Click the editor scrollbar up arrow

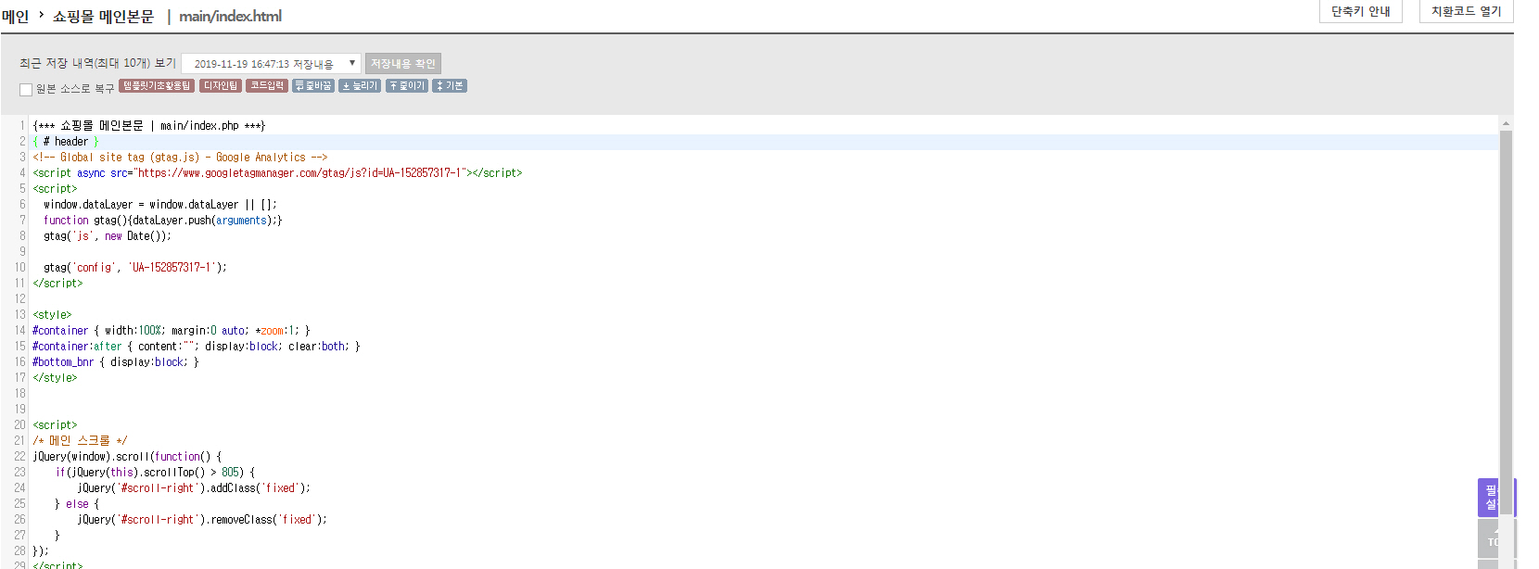(1506, 123)
